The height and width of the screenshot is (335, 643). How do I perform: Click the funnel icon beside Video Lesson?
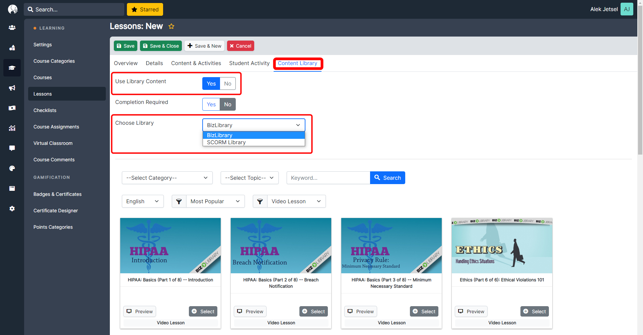tap(260, 201)
